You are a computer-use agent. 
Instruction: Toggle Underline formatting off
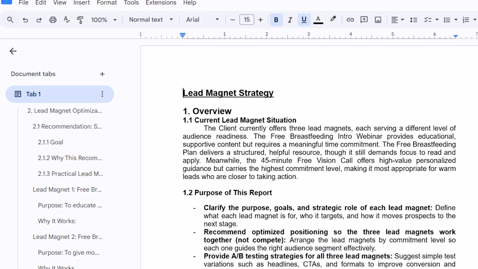(x=304, y=20)
